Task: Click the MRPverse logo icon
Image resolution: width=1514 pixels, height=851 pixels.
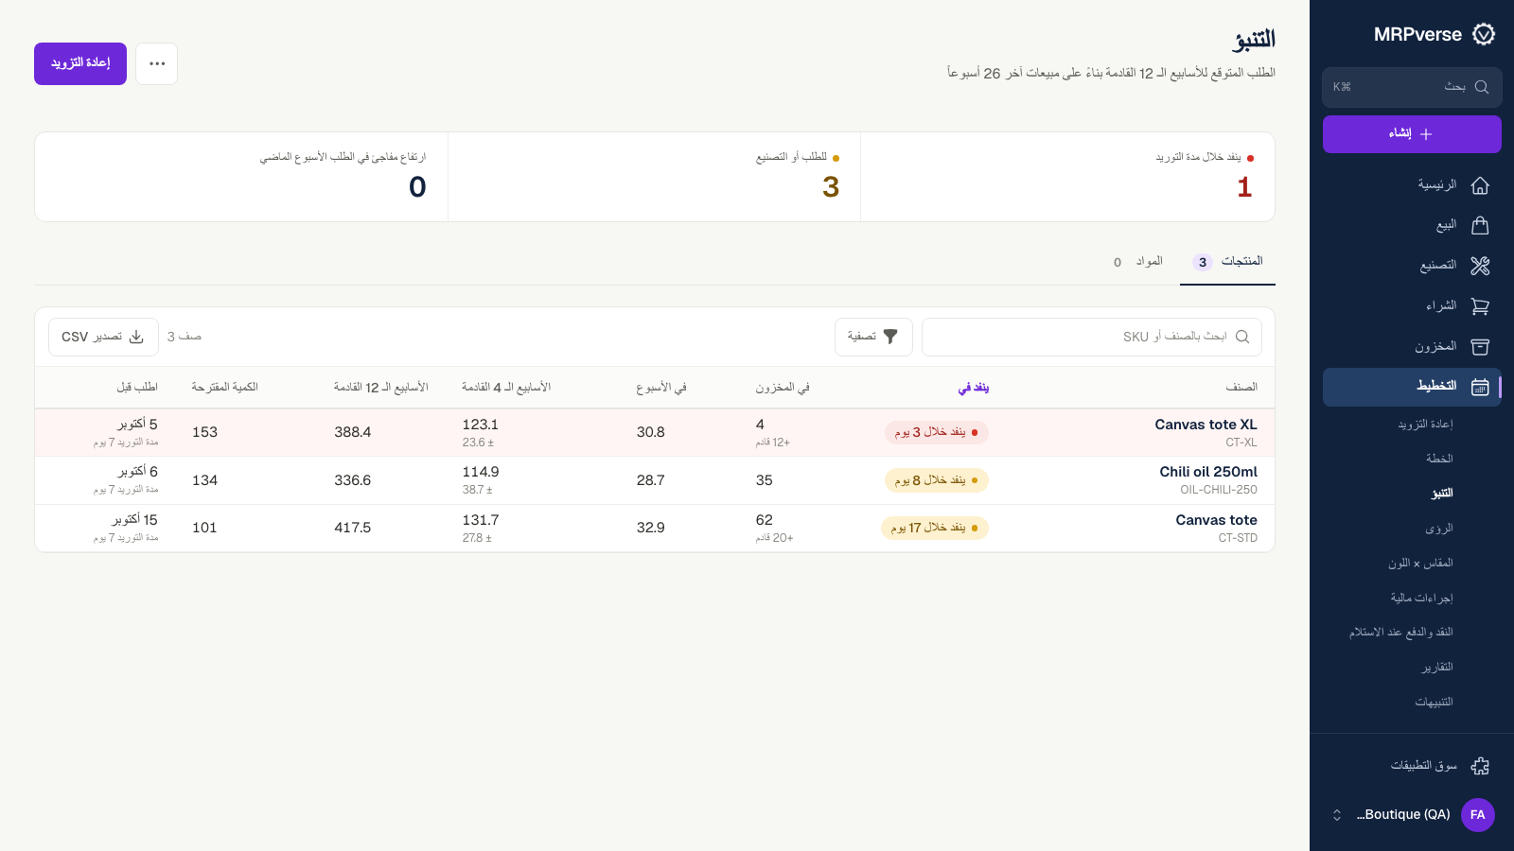Action: click(x=1484, y=35)
